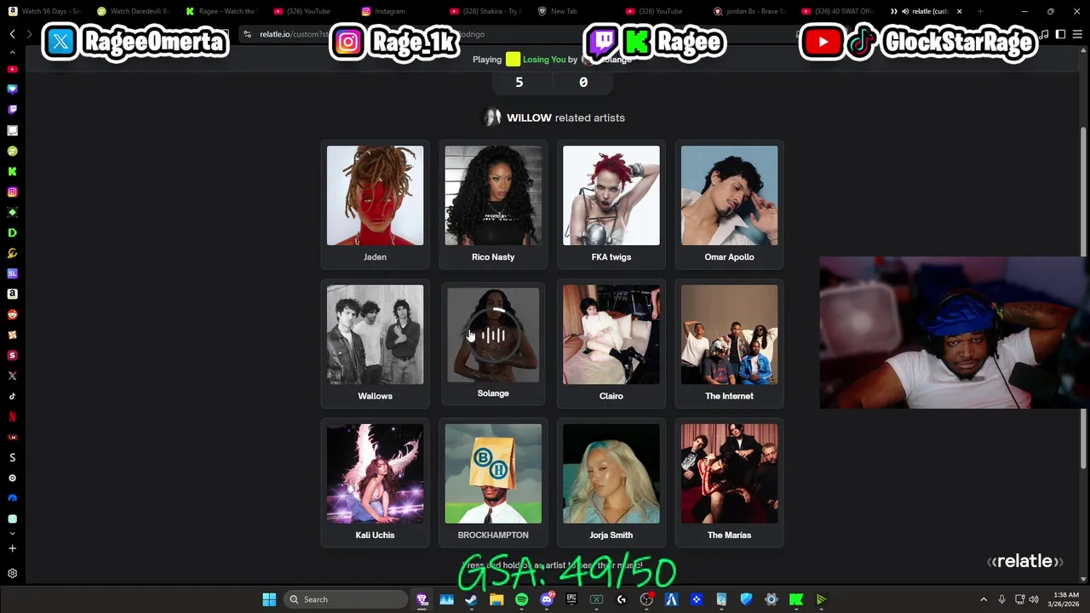
Task: Open Discord from the taskbar
Action: 547,599
